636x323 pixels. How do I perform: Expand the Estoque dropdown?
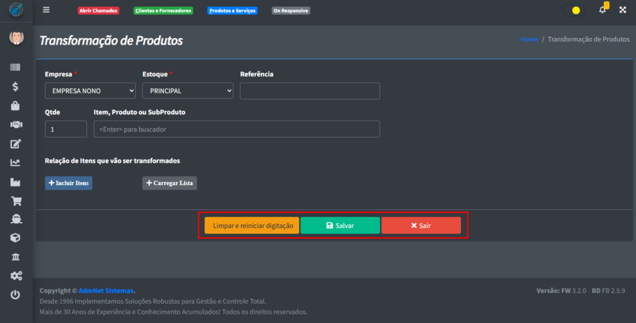click(x=188, y=91)
